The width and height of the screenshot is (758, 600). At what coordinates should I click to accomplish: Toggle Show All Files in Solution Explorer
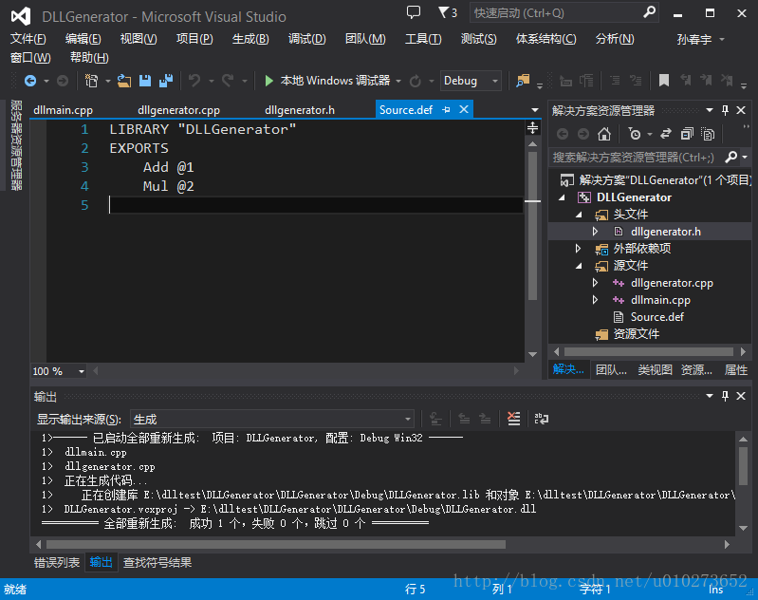tap(708, 134)
